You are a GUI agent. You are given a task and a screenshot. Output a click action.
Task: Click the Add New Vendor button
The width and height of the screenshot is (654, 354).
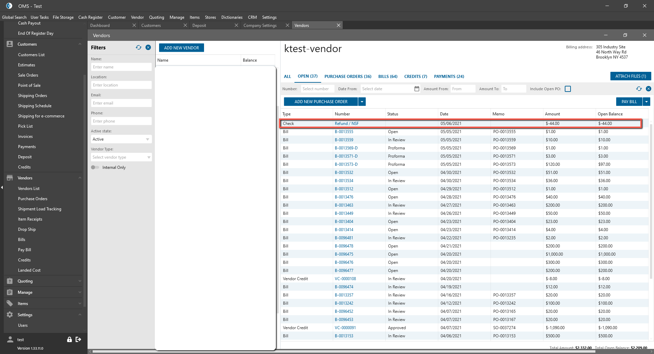[x=181, y=48]
